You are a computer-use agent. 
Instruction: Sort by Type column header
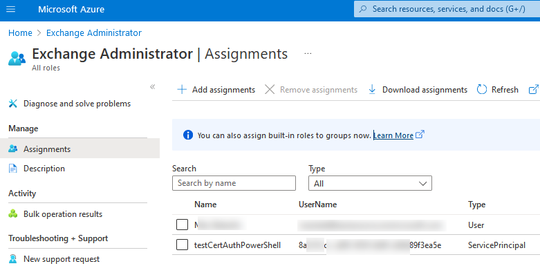click(476, 205)
